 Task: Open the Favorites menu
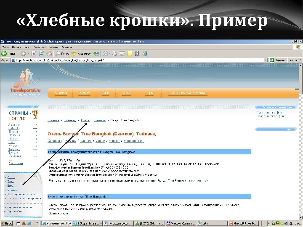coord(40,47)
